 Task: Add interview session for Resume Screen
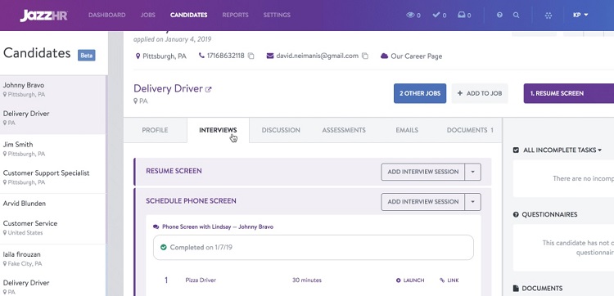tap(423, 172)
